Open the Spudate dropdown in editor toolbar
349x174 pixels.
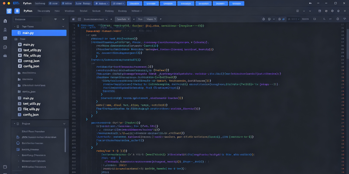click(x=123, y=19)
